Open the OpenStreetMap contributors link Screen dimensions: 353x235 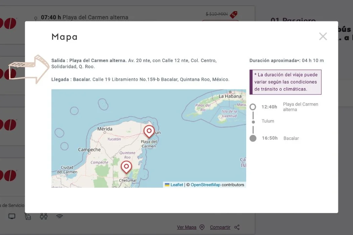coord(205,185)
